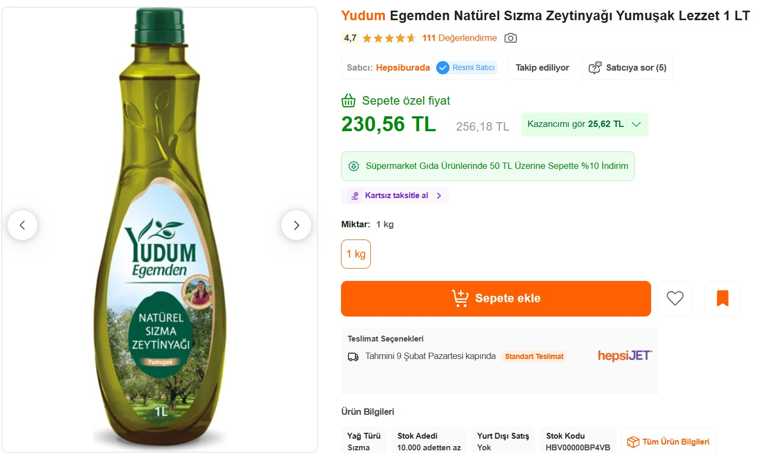757x453 pixels.
Task: Open the Hepsiburada seller link
Action: (403, 68)
